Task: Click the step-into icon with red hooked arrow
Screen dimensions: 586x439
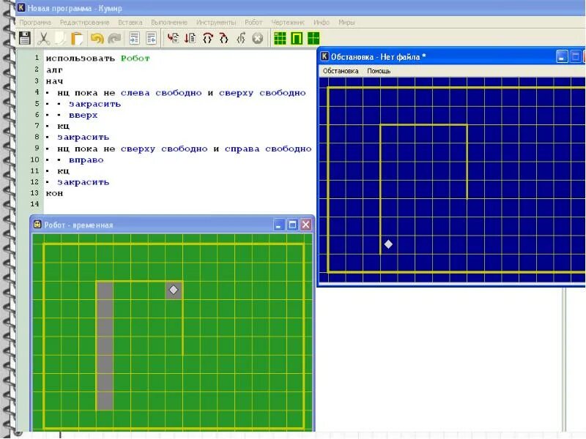Action: point(224,38)
